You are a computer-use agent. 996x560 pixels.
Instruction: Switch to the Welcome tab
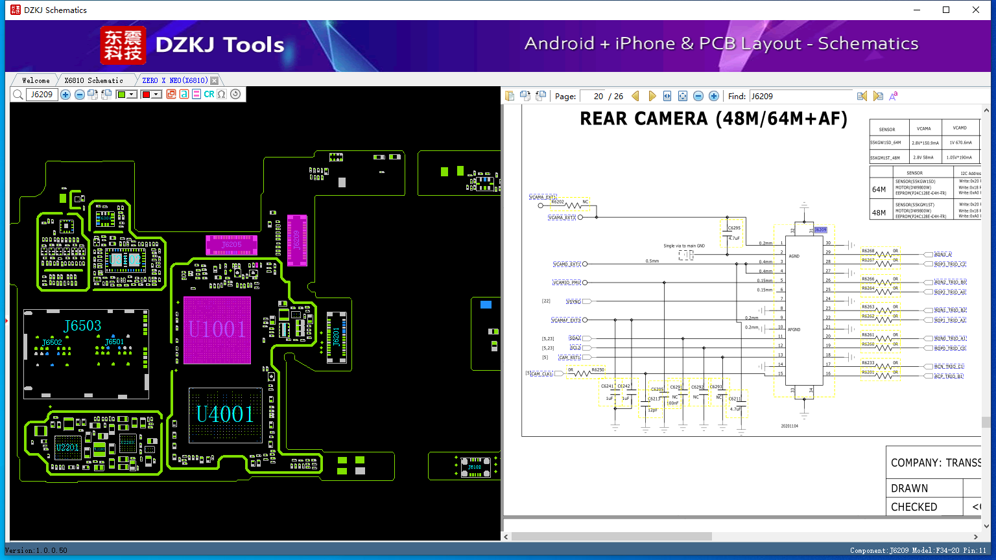[x=36, y=80]
